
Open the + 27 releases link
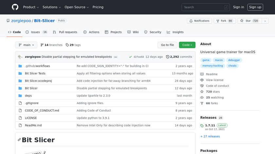(210, 136)
